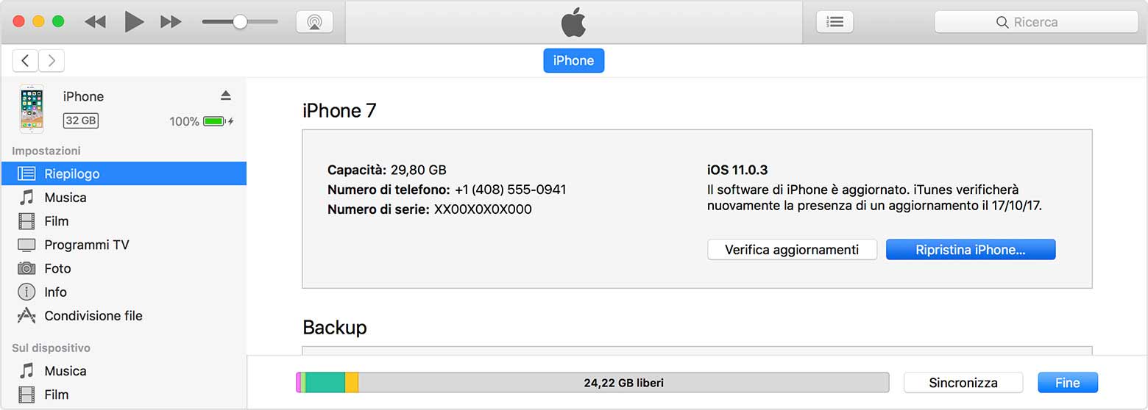Open Condivisione file in sidebar

[124, 316]
